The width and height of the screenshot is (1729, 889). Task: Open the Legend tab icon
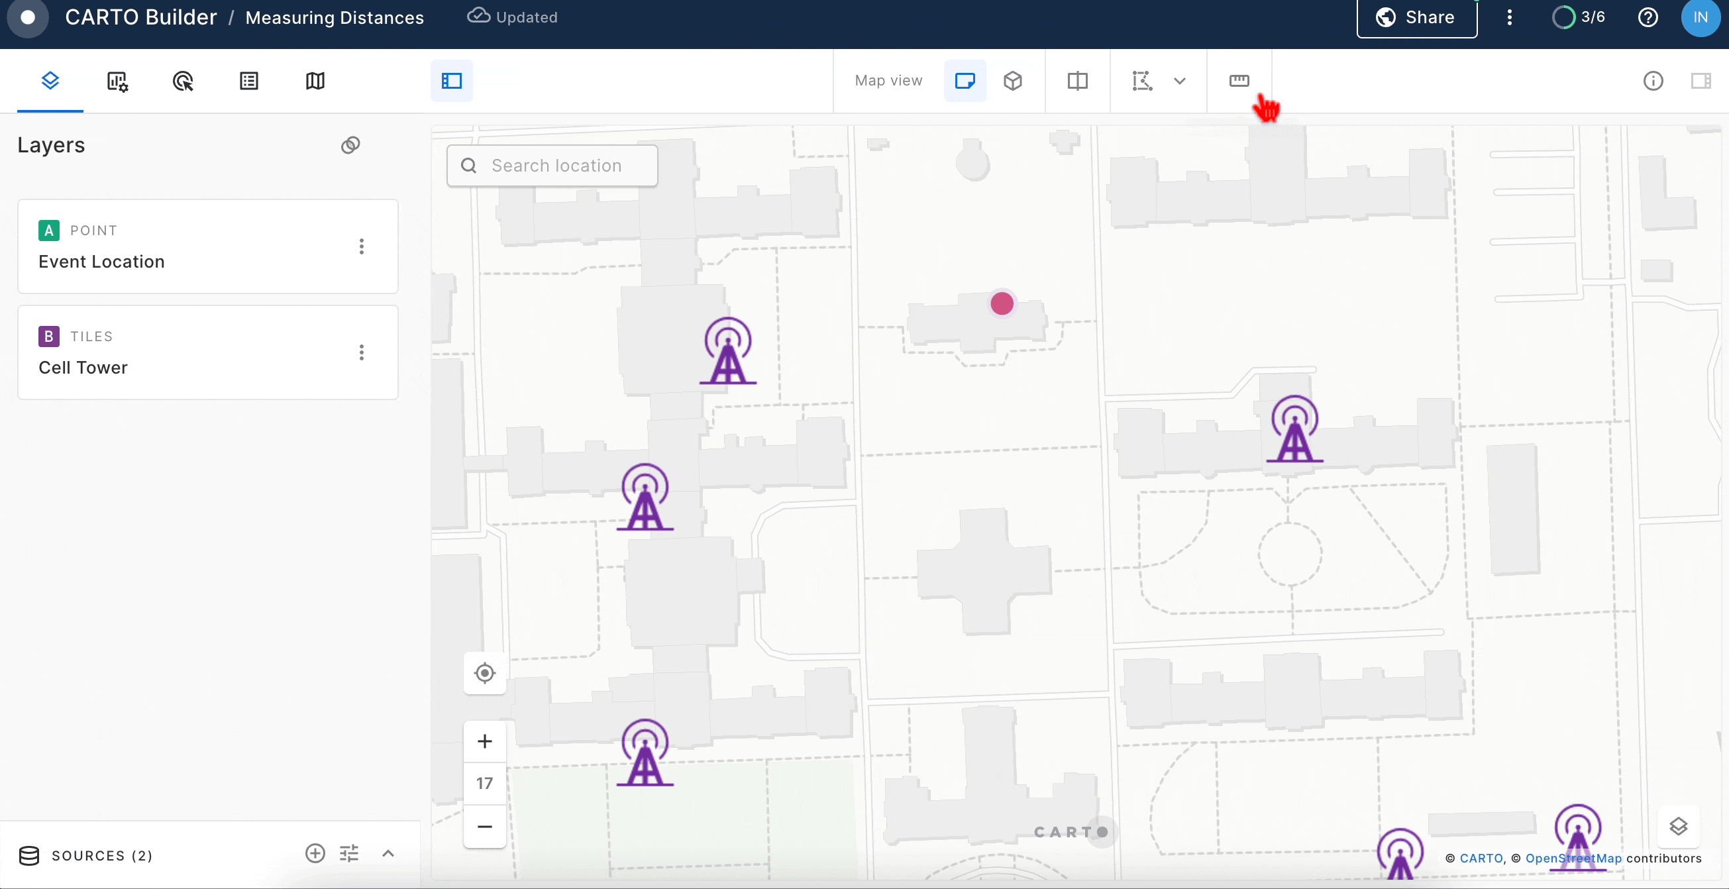(249, 81)
